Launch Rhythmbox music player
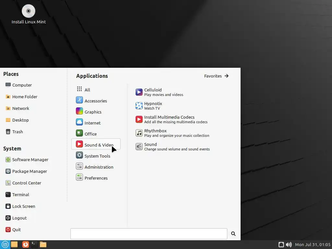This screenshot has width=332, height=249. [x=172, y=133]
